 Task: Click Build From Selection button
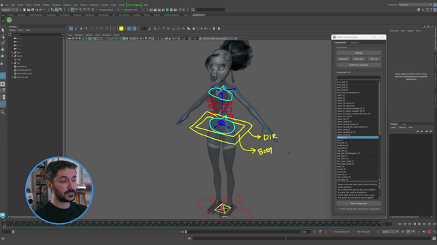[x=358, y=65]
